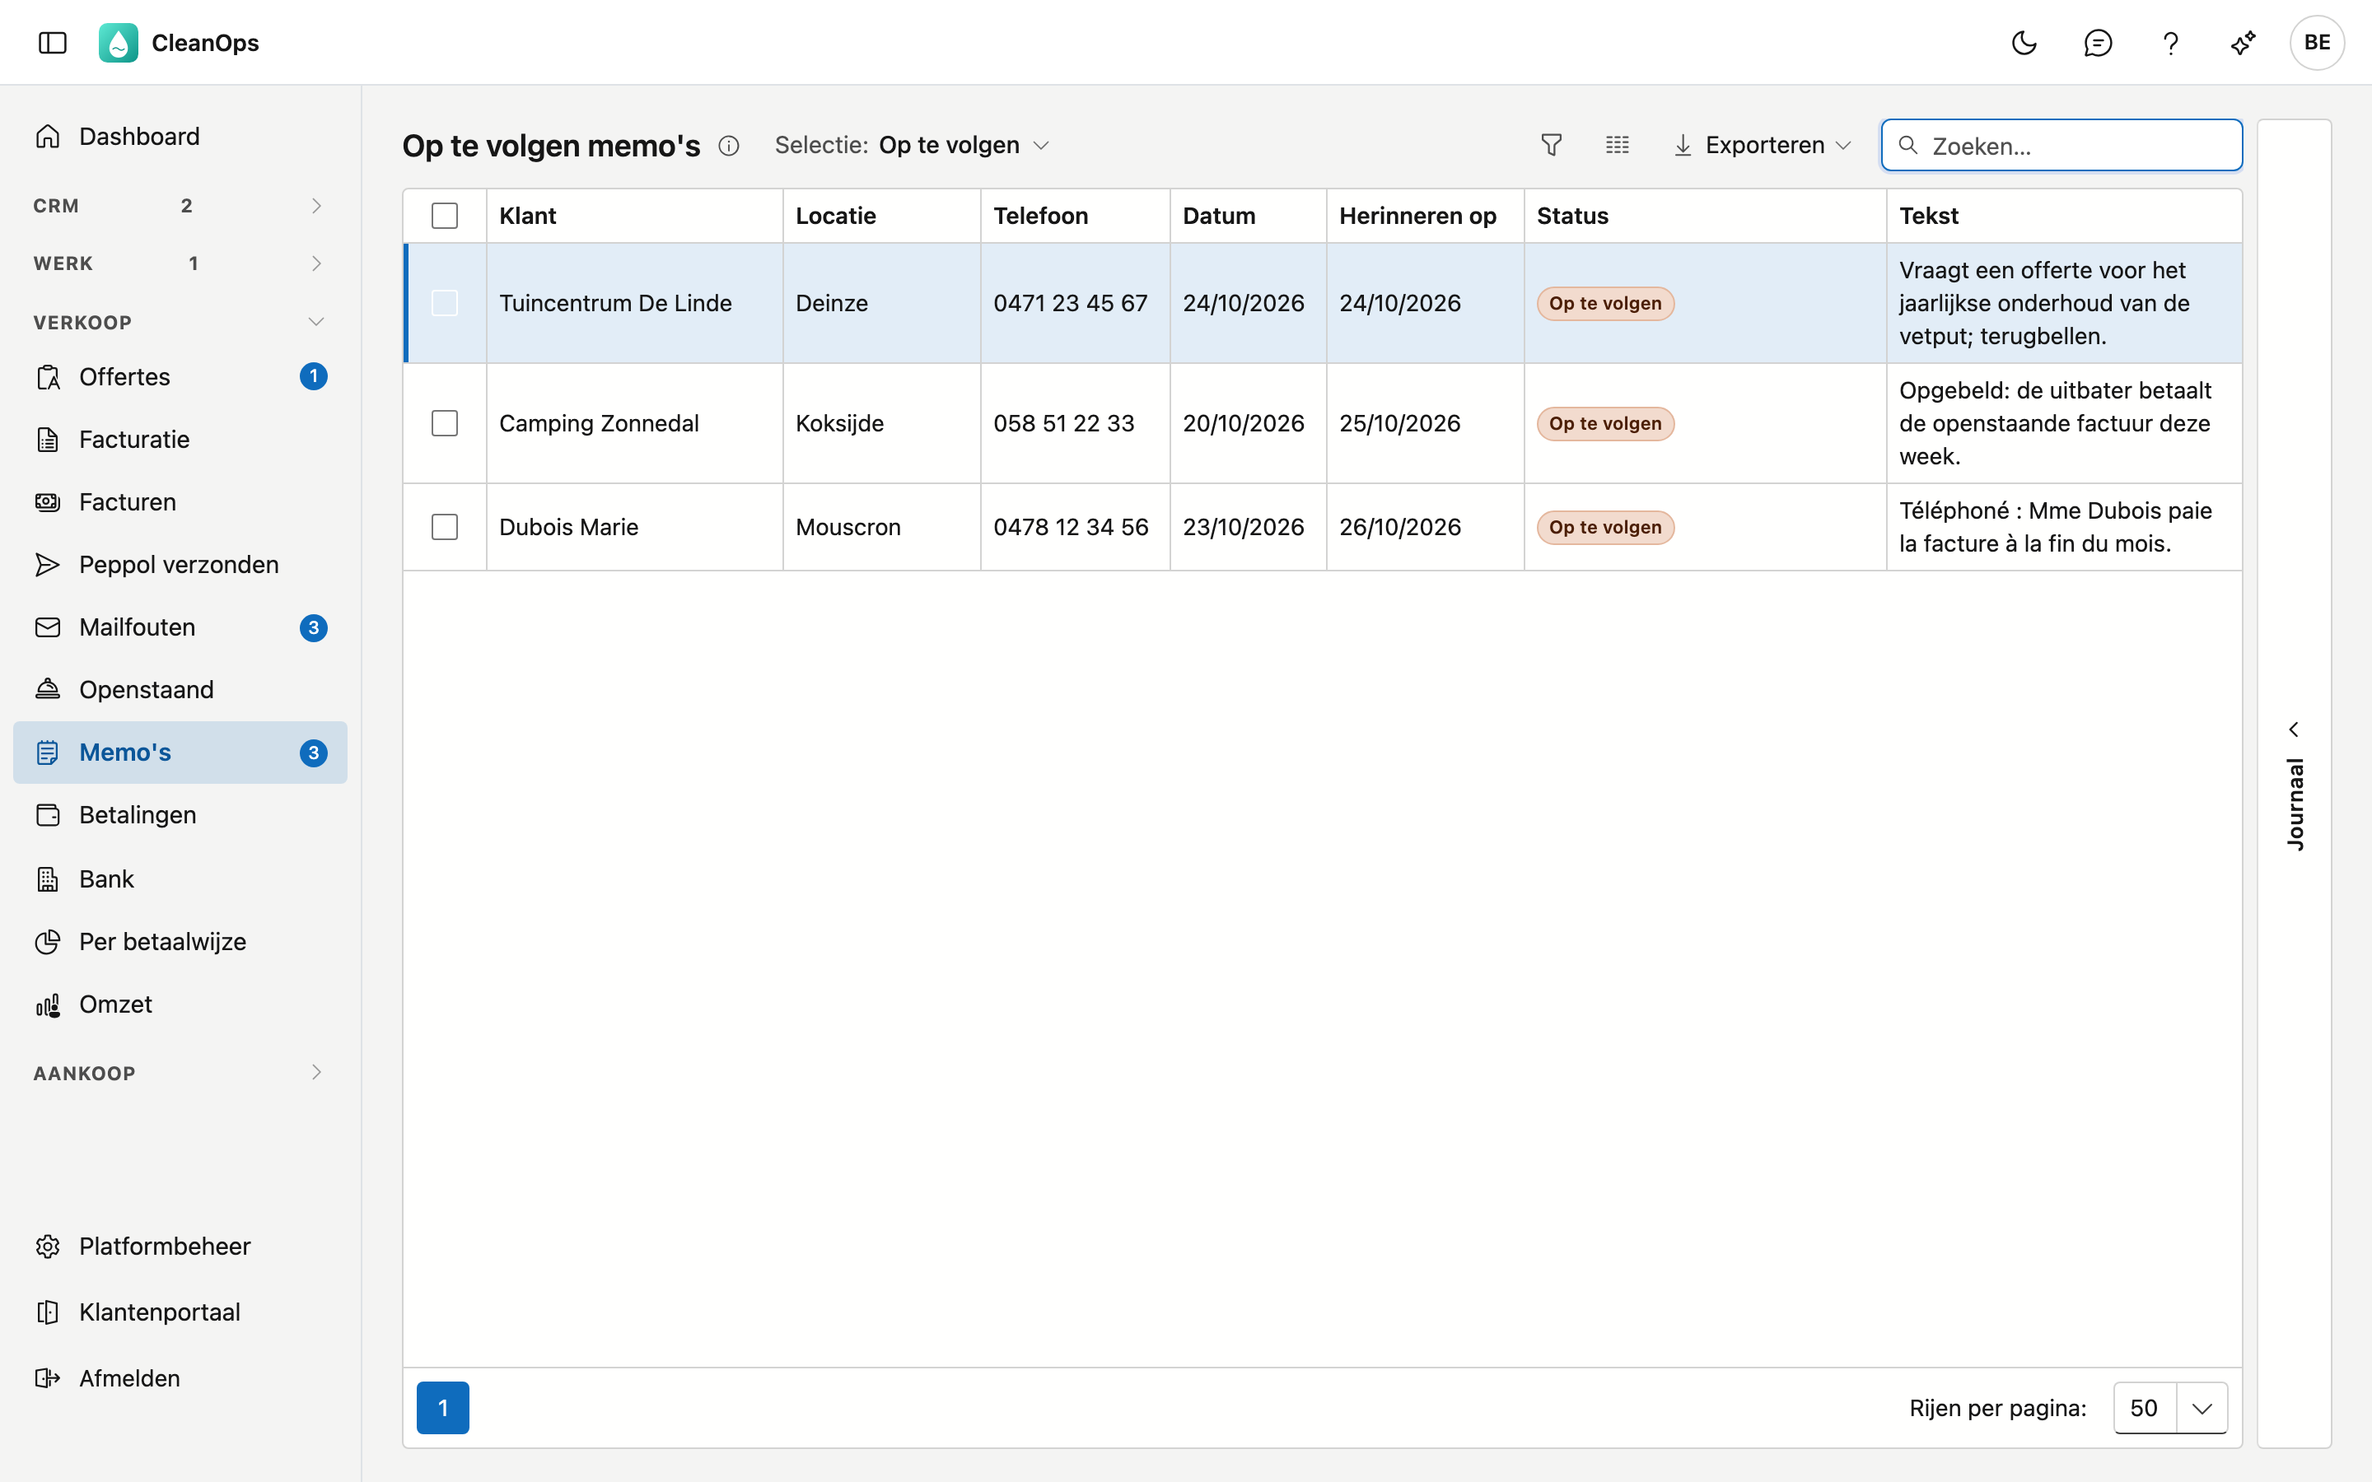Expand the Journaal side panel
Image resolution: width=2372 pixels, height=1482 pixels.
click(x=2294, y=784)
